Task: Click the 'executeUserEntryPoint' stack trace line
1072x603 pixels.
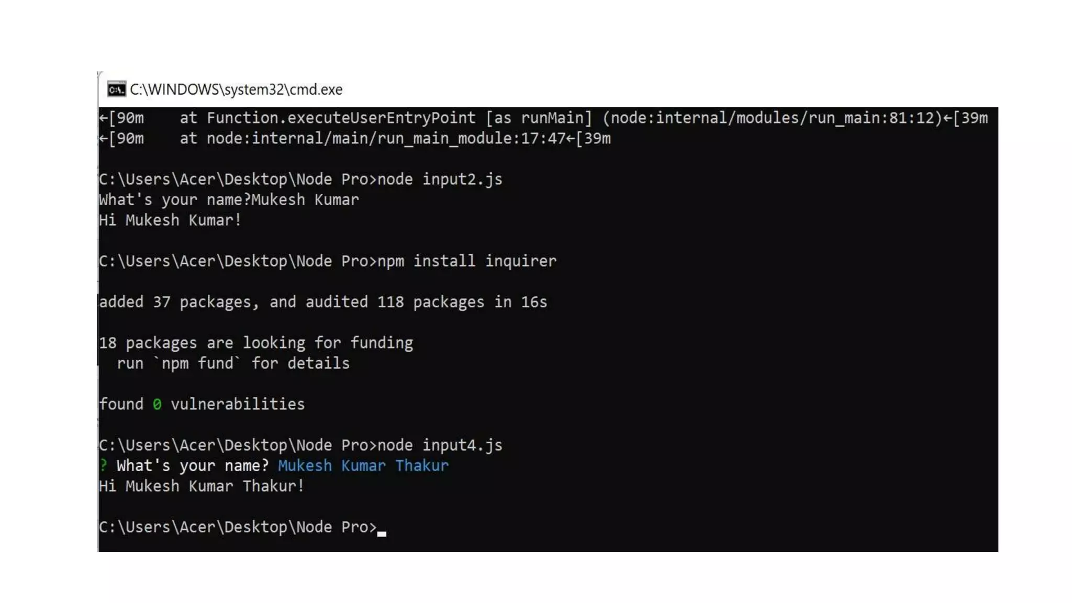Action: coord(543,118)
